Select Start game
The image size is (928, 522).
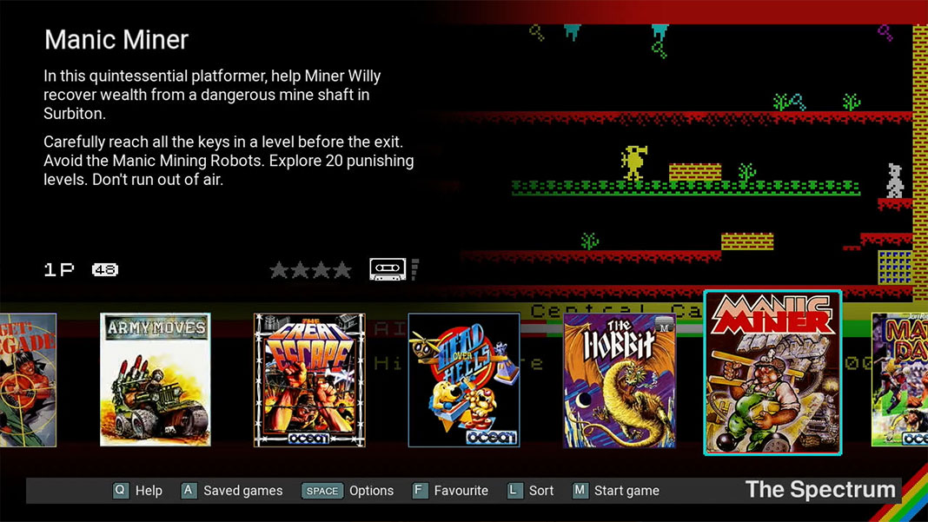pos(626,491)
